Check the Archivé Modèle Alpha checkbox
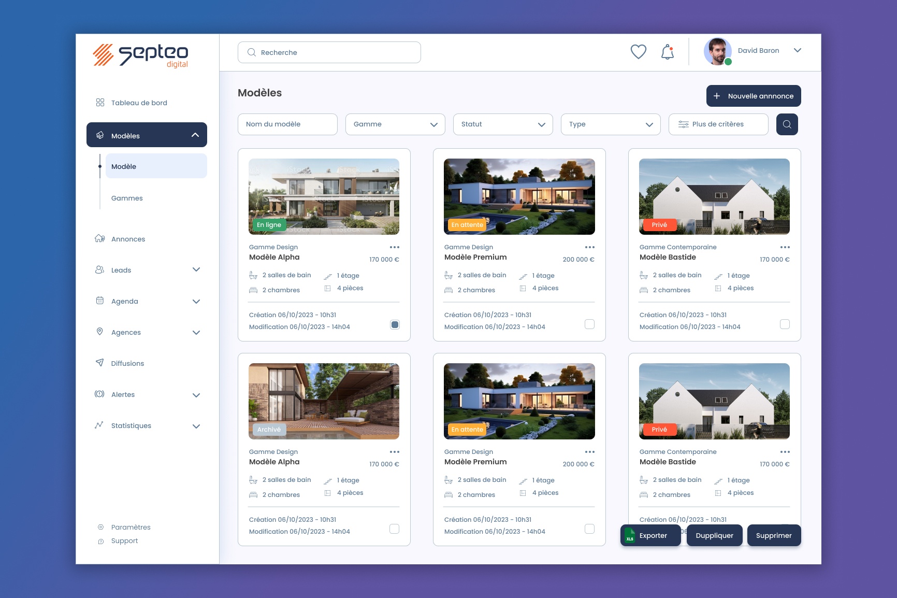 point(394,529)
